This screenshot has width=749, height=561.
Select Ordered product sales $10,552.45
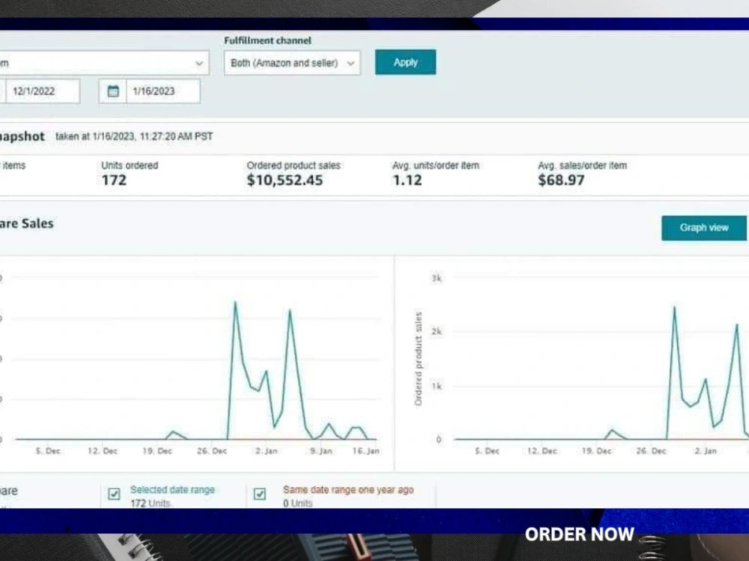click(x=285, y=180)
